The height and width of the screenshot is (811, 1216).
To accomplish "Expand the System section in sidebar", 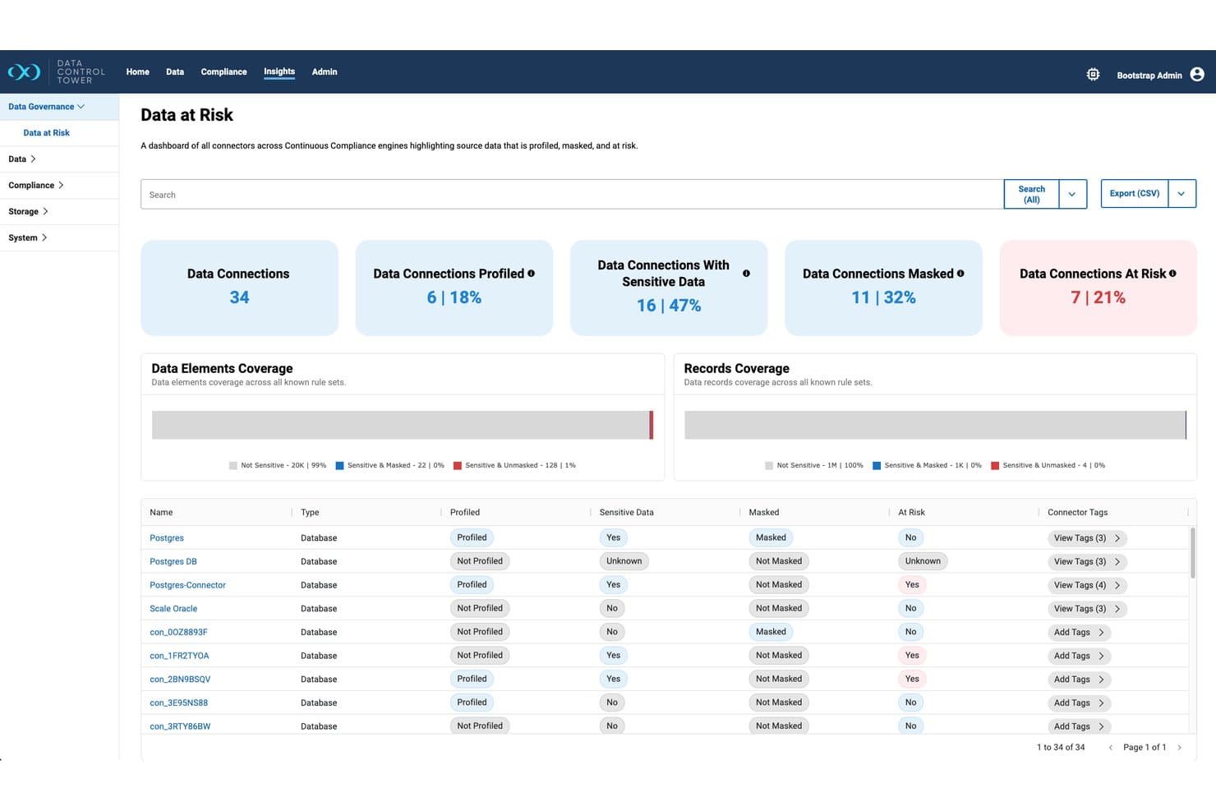I will [59, 238].
